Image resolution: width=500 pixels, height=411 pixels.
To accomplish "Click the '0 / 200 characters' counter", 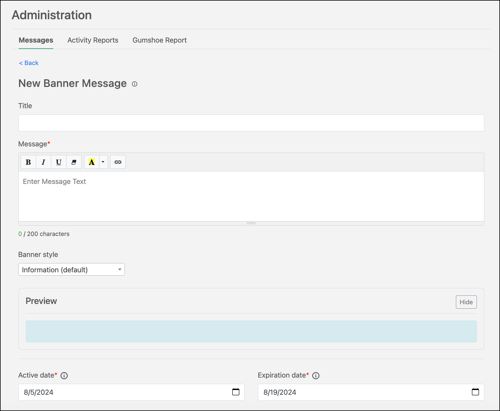I will [x=44, y=234].
